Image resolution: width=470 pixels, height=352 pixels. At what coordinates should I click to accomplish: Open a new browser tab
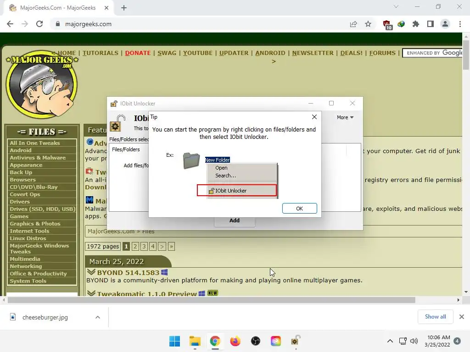[124, 8]
